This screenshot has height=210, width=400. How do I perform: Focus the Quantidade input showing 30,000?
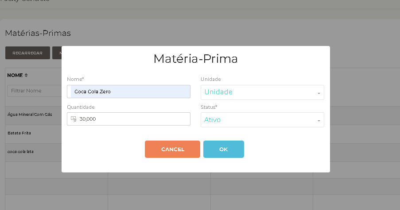(x=128, y=119)
